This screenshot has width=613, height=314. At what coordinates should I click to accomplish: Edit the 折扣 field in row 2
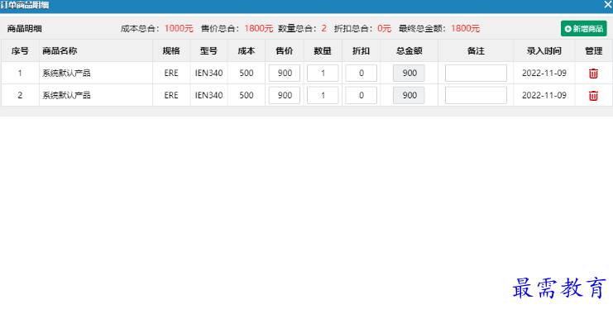tap(361, 95)
